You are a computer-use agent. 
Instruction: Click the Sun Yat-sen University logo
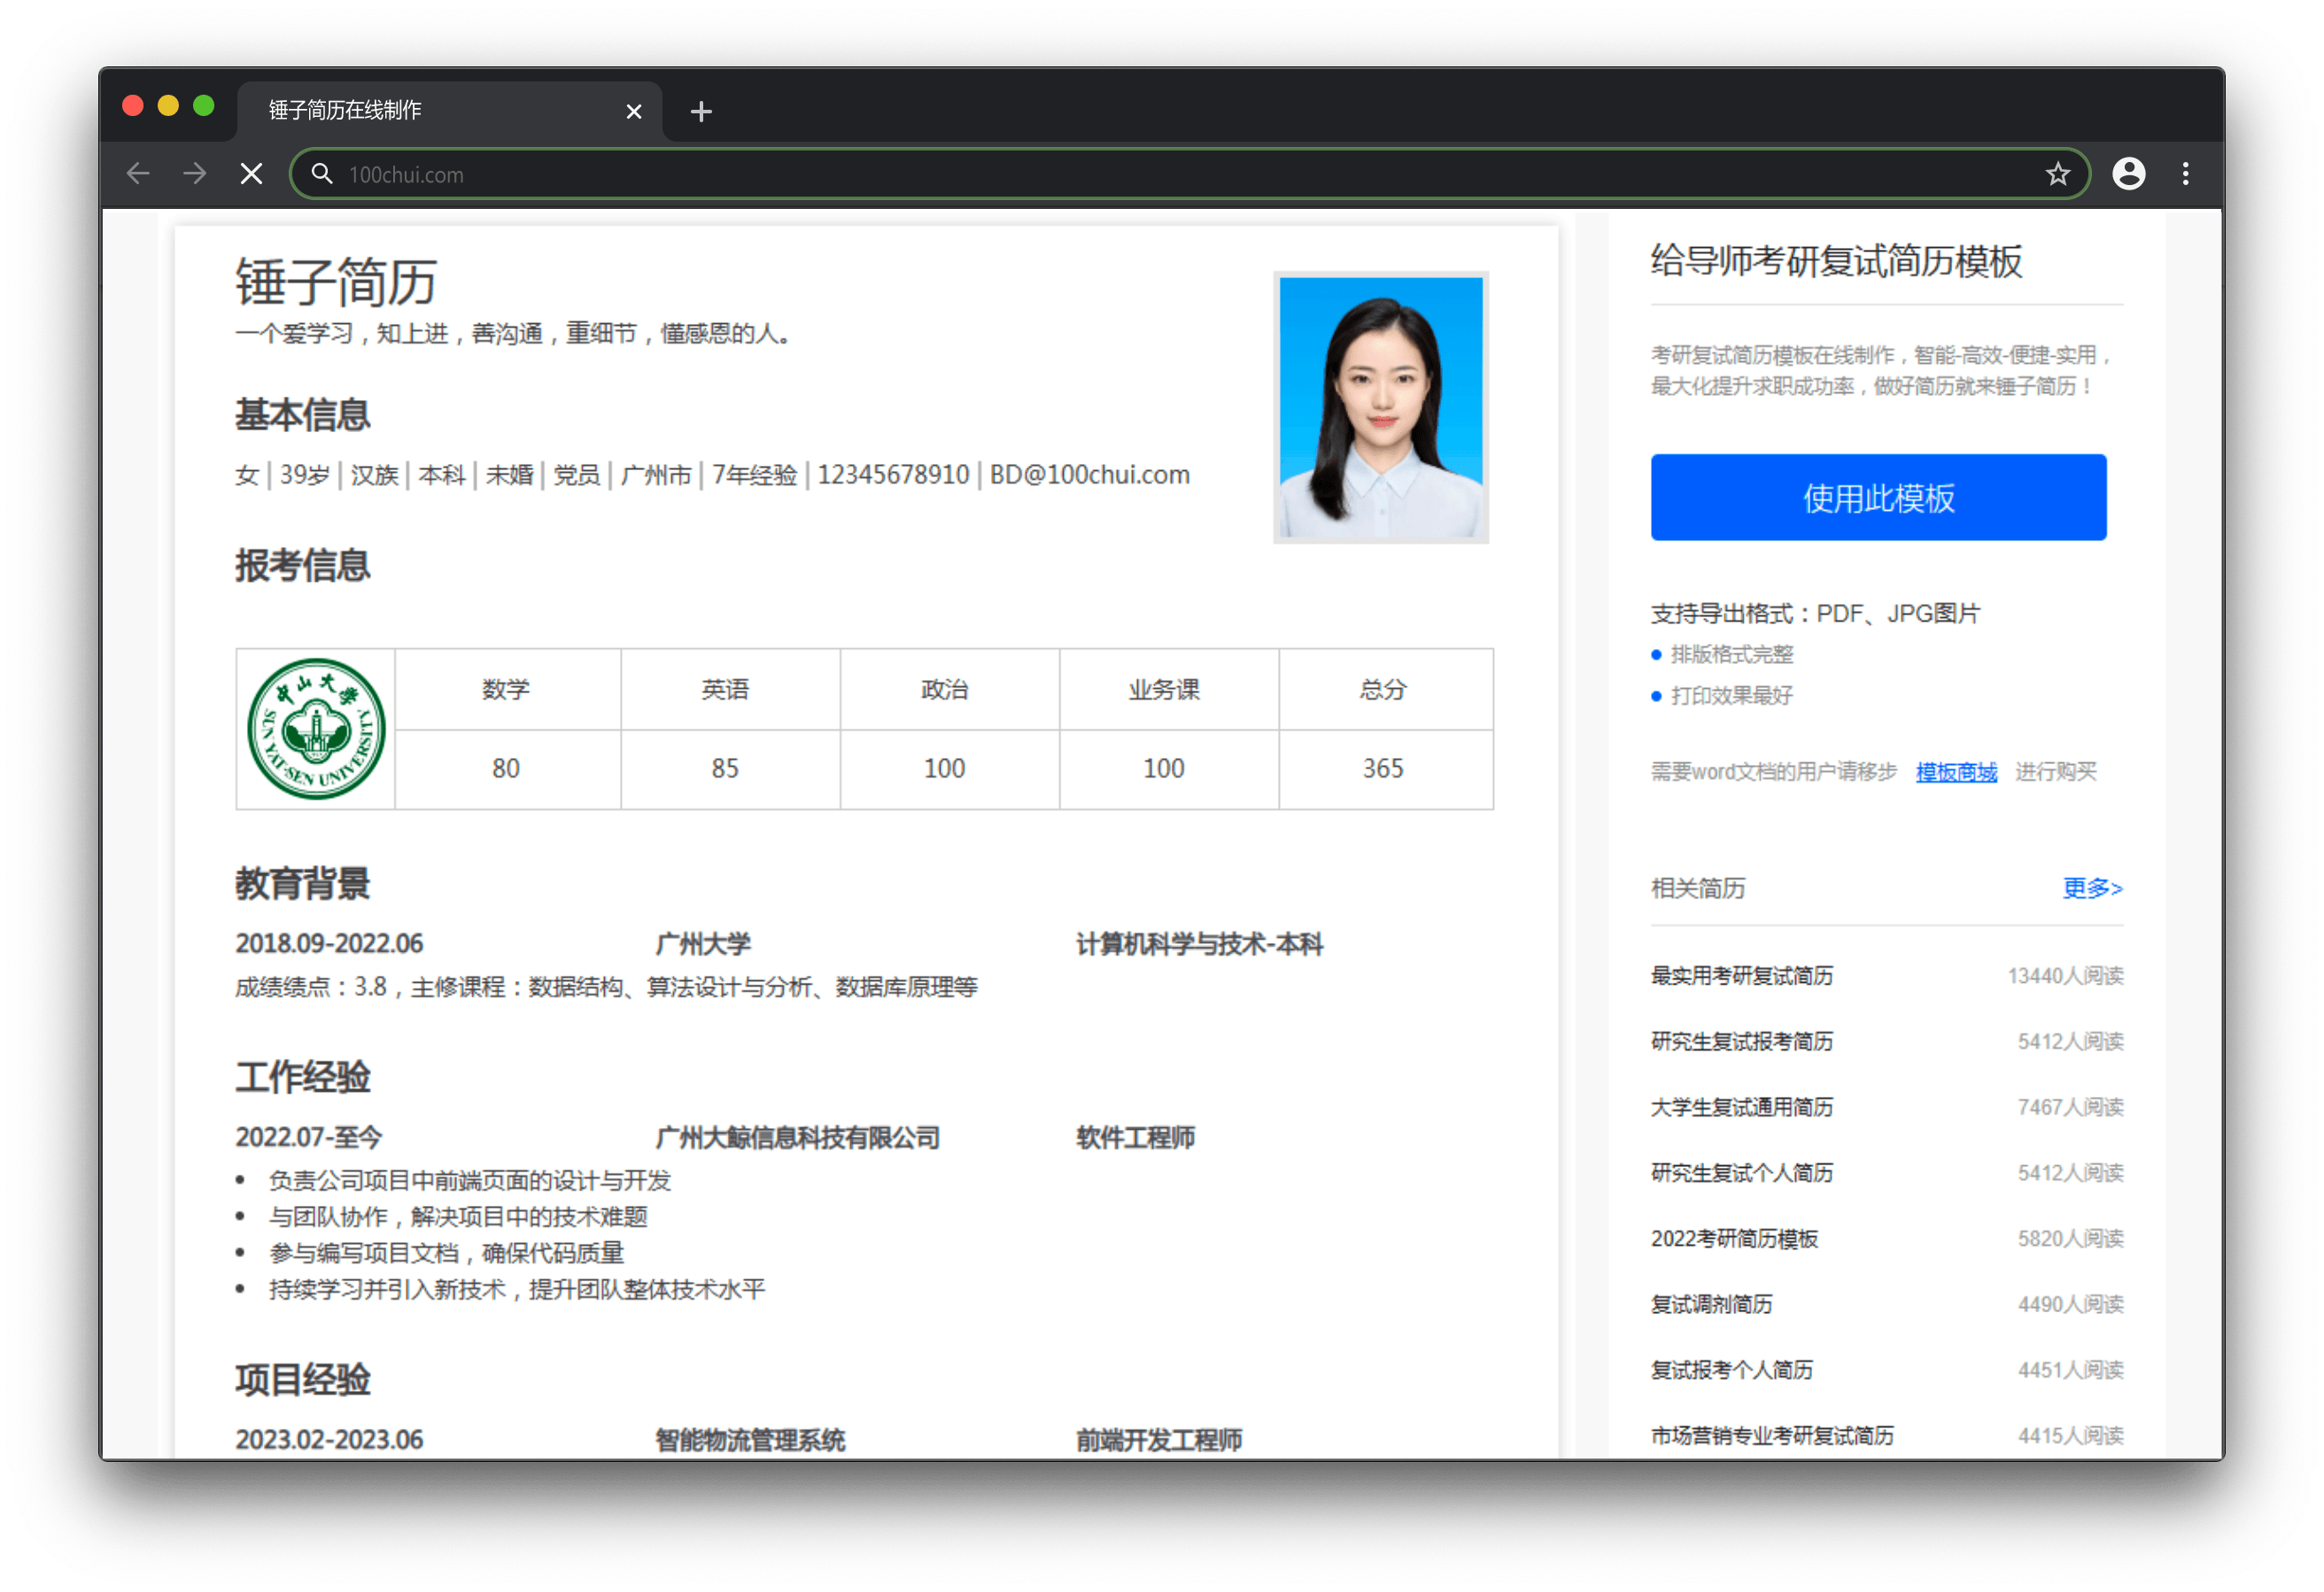pyautogui.click(x=316, y=728)
